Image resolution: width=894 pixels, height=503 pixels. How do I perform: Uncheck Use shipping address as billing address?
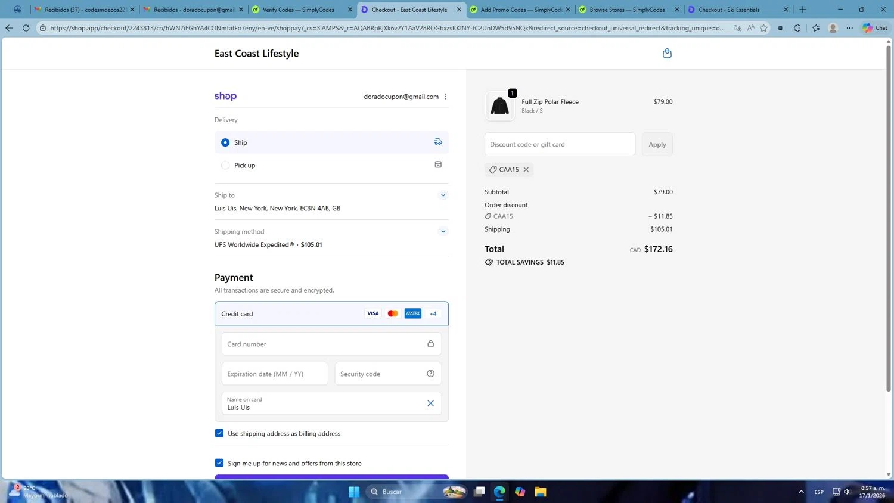[219, 433]
